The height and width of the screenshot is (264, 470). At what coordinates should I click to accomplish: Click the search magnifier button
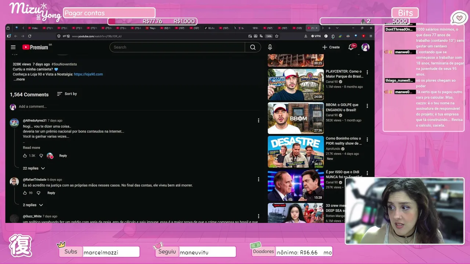(253, 47)
